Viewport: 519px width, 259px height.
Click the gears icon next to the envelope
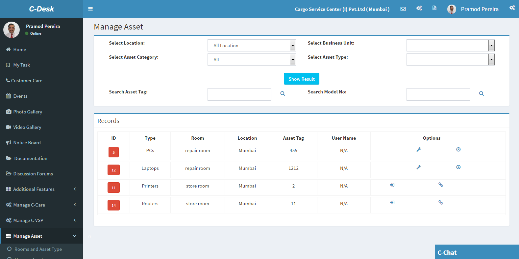(x=419, y=8)
